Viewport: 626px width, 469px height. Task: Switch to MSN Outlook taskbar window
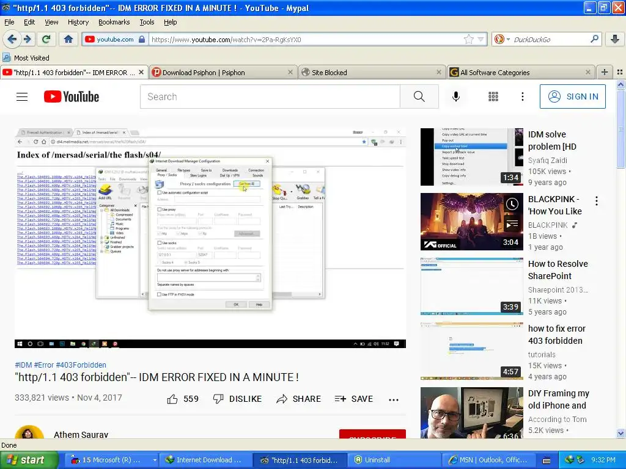488,460
